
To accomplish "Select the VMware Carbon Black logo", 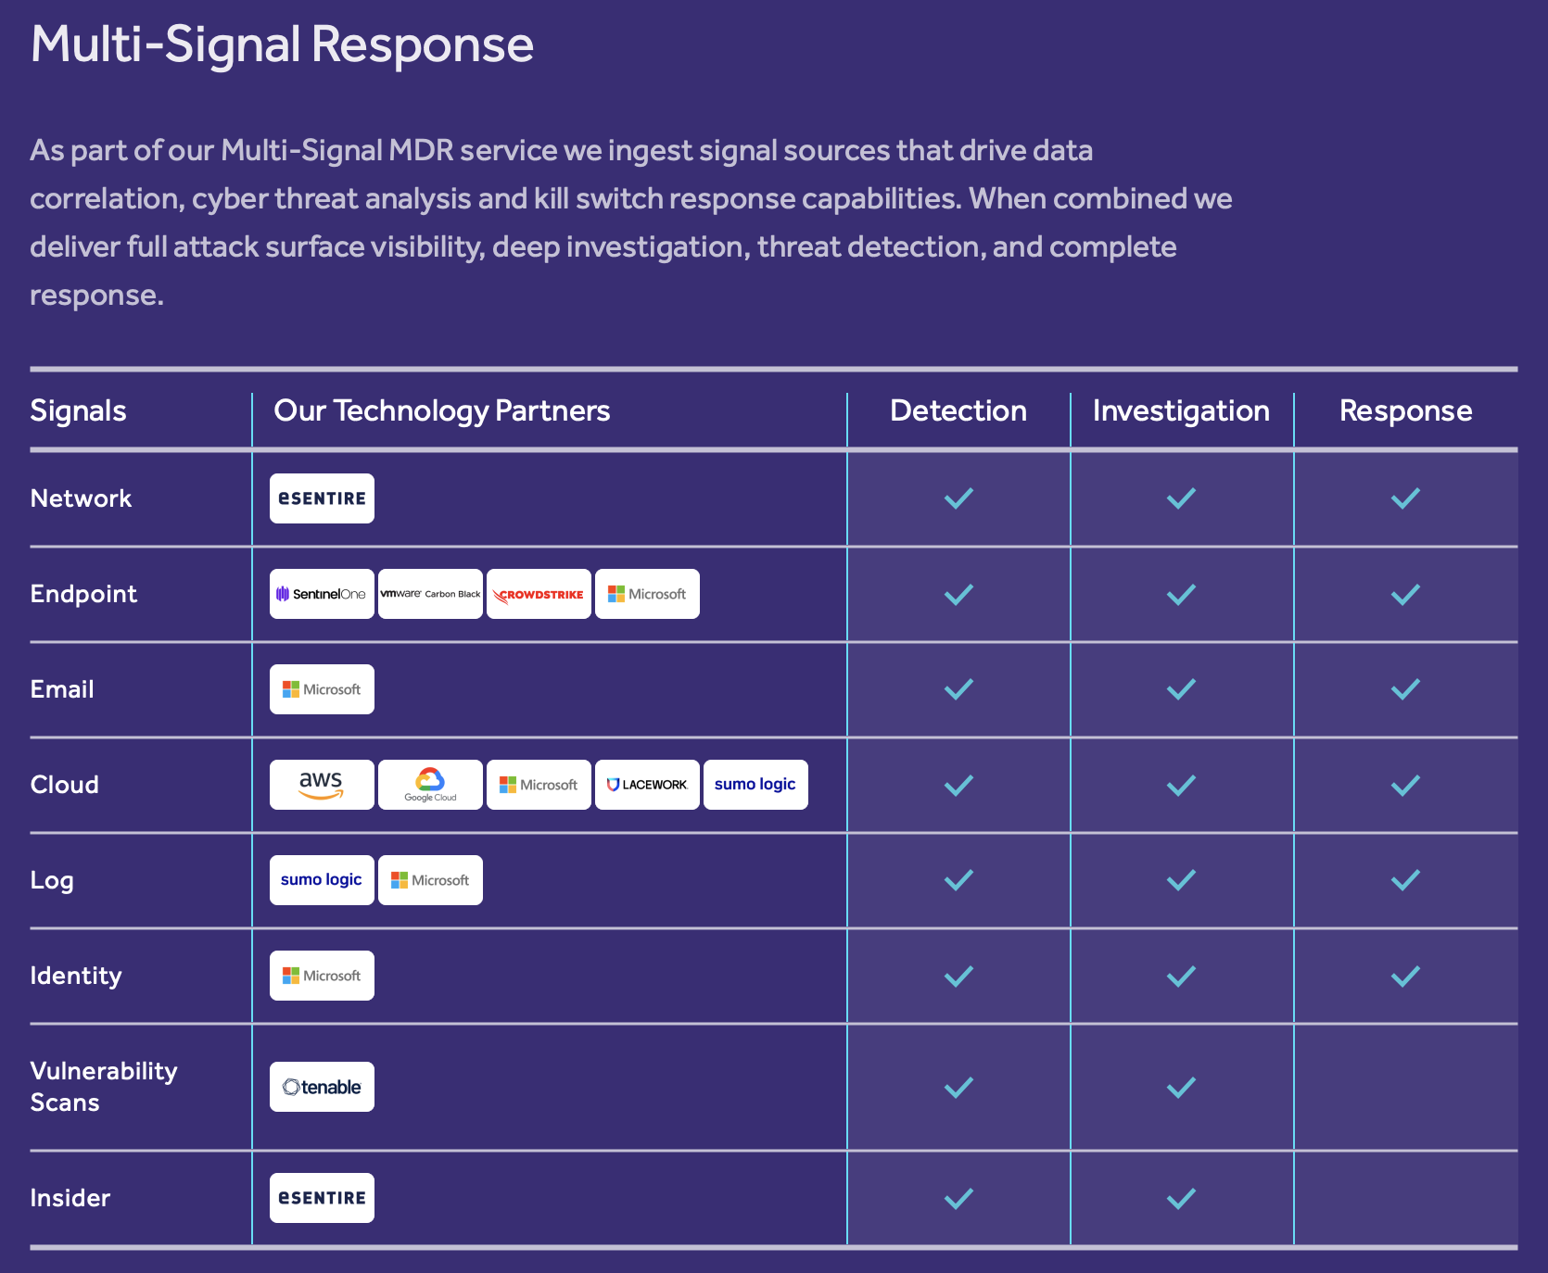I will tap(430, 594).
